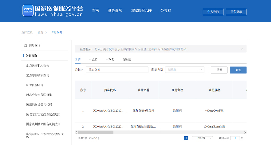Screen dimensions: 271x145
Task: Click the right arrow of the horizontal scrollbar
Action: click(245, 132)
